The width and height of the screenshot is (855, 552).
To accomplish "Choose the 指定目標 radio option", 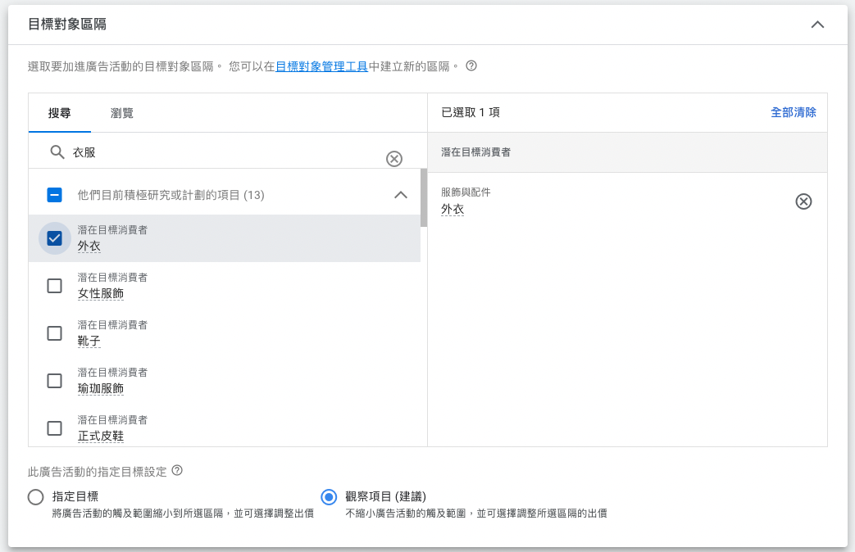I will (35, 497).
